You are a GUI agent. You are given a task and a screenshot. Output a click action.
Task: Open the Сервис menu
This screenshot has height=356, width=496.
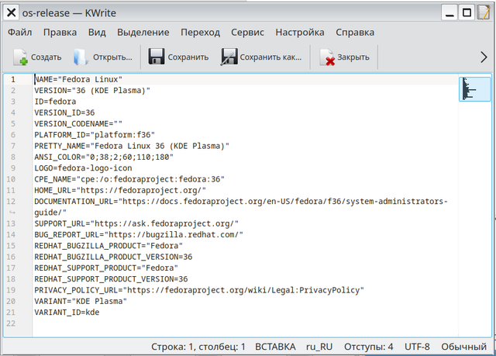pyautogui.click(x=247, y=33)
